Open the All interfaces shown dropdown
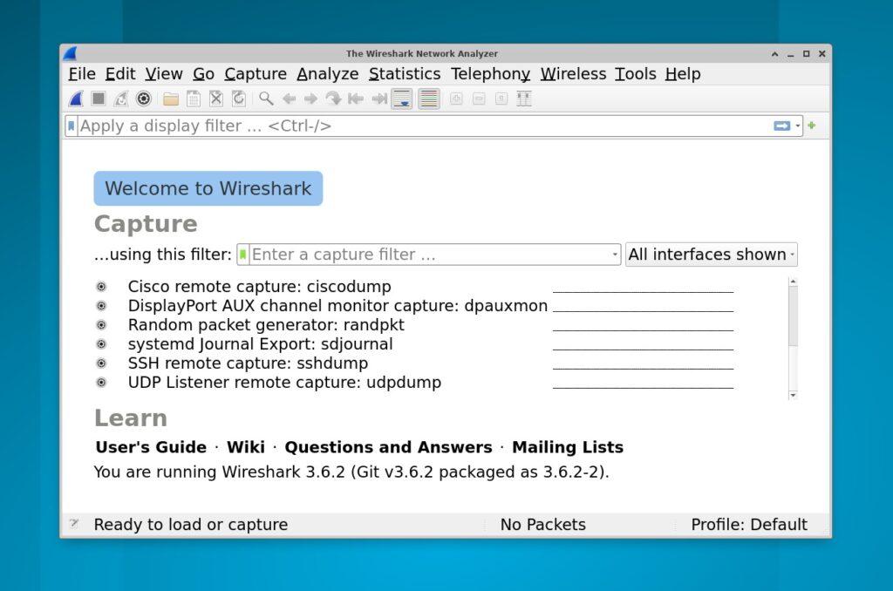The width and height of the screenshot is (893, 591). [x=711, y=255]
